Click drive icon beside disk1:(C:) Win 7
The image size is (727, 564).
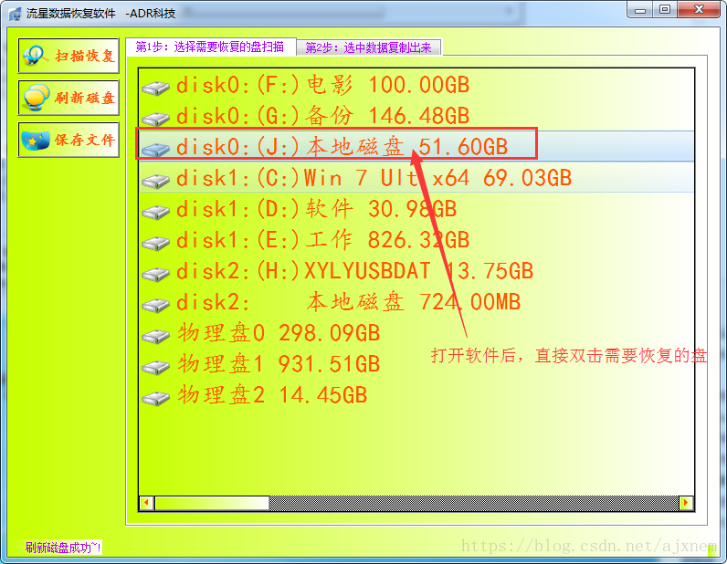click(155, 181)
